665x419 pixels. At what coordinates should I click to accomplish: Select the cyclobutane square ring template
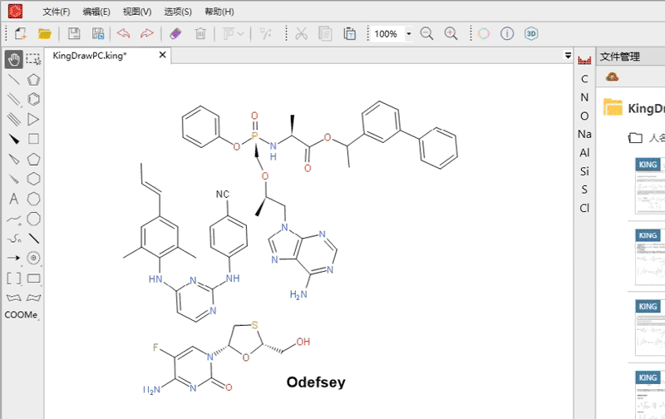tap(33, 139)
